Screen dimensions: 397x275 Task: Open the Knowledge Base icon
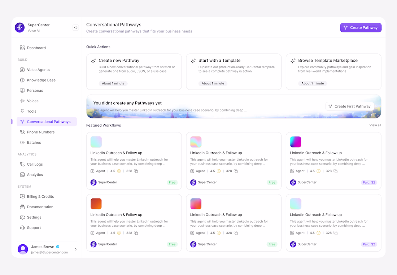click(22, 80)
